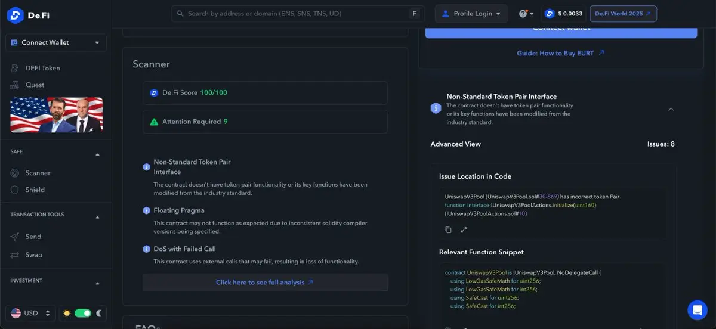Copy the issue location code
Viewport: 716px width, 329px height.
(449, 229)
